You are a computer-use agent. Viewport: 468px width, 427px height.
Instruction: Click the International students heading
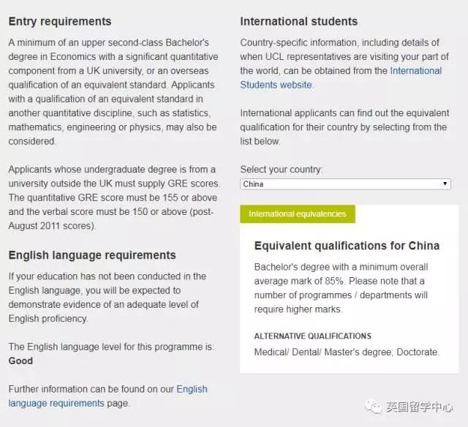[x=299, y=21]
